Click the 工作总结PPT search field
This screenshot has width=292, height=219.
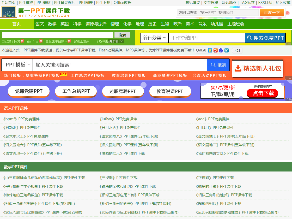tap(206, 38)
